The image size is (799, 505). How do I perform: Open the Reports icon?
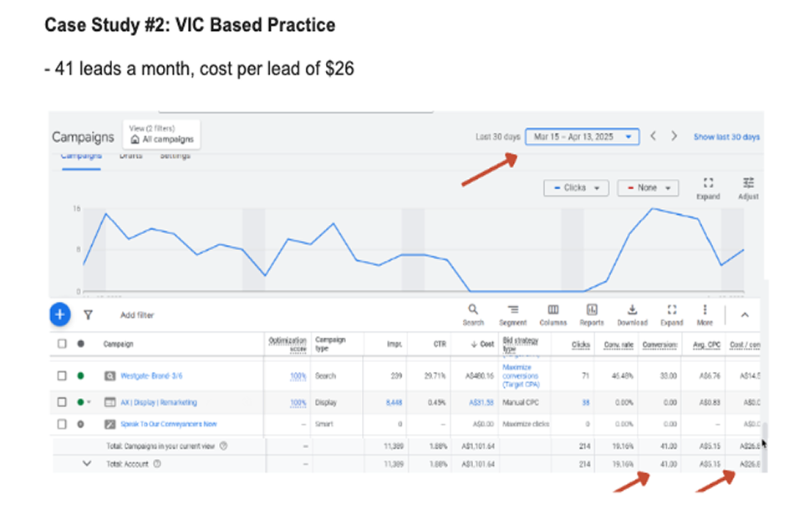(x=592, y=314)
